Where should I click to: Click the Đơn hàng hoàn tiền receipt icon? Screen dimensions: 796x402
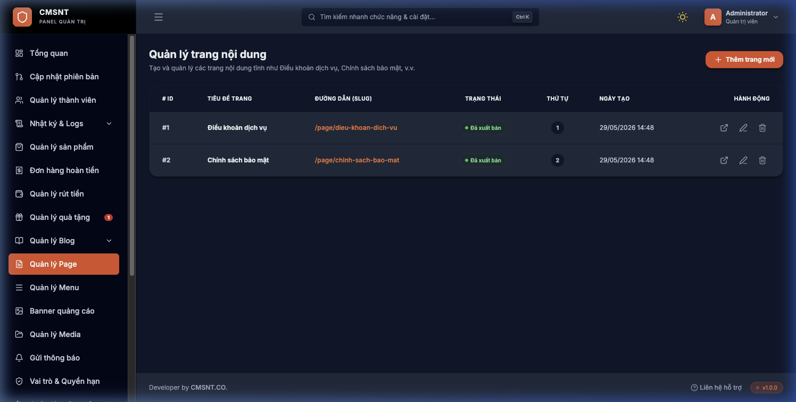tap(19, 170)
